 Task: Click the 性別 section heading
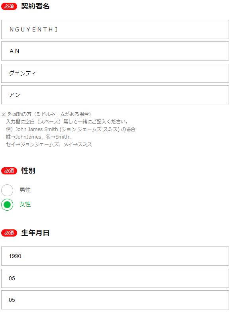[x=28, y=171]
